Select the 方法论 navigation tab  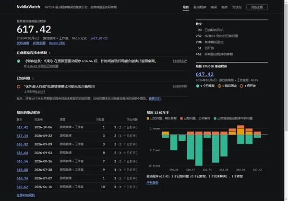[237, 7]
